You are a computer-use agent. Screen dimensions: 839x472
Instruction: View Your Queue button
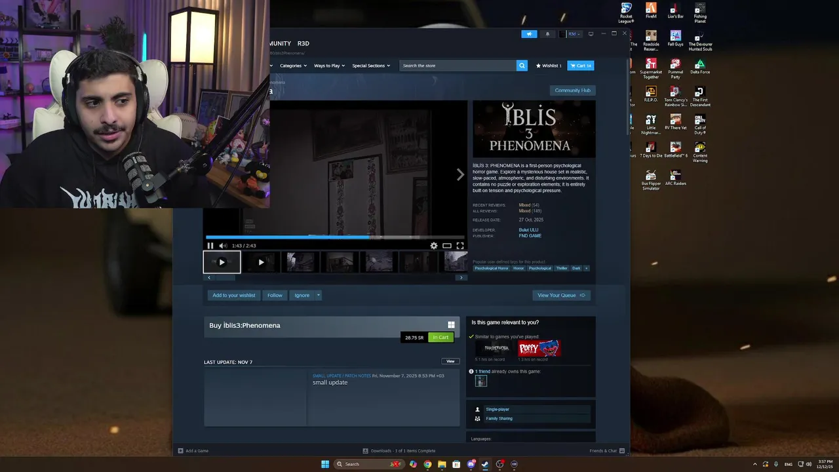coord(561,295)
